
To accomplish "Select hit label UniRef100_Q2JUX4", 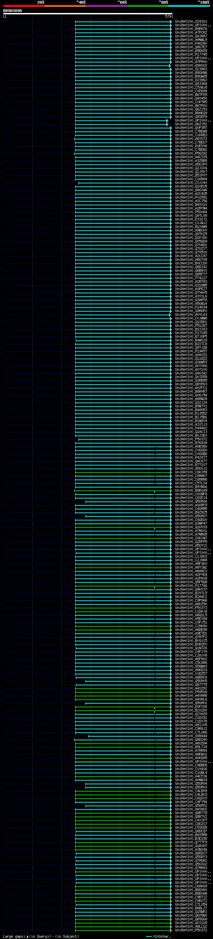I will pos(191,168).
